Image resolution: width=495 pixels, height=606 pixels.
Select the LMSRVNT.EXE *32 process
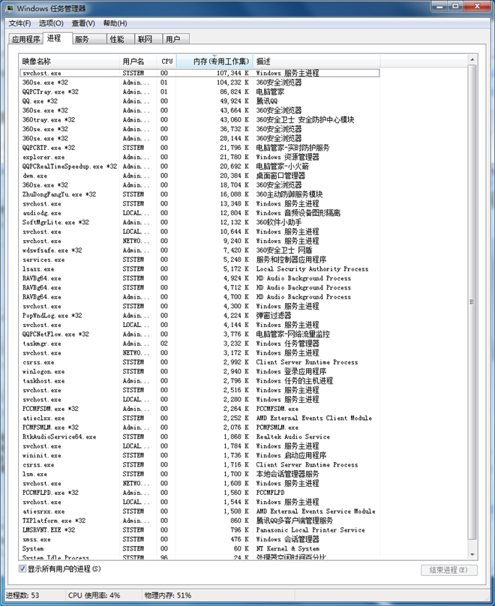(199, 529)
